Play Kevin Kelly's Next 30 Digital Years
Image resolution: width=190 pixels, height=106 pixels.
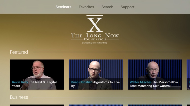tap(37, 75)
